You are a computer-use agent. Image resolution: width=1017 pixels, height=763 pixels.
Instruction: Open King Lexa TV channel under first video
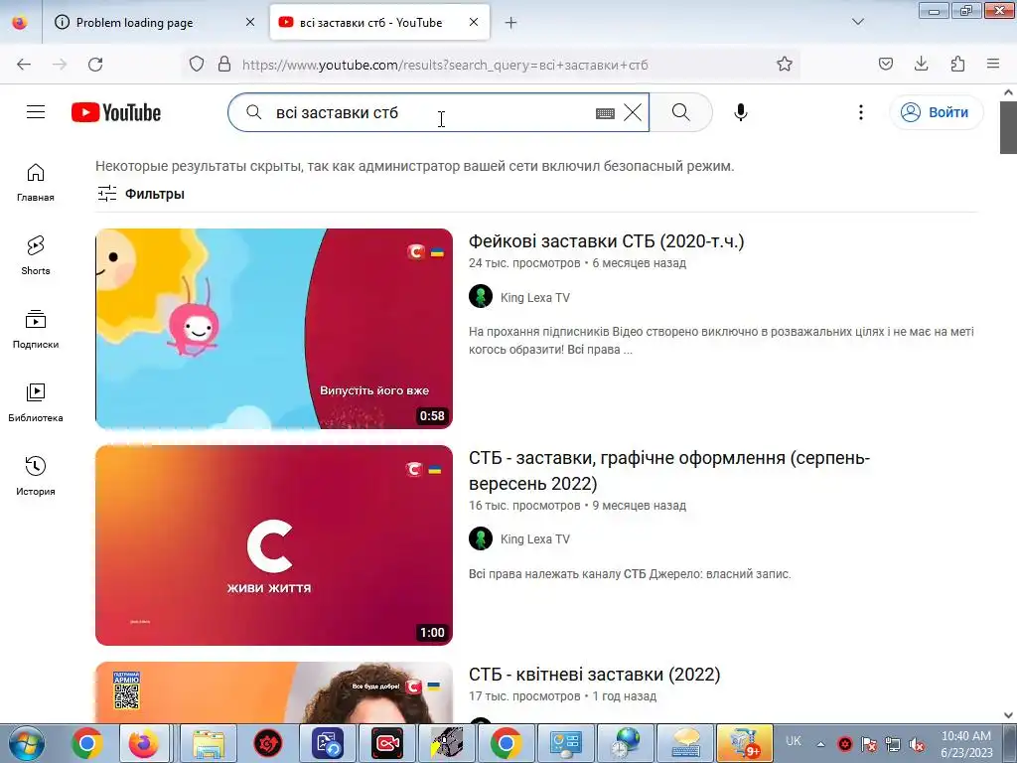coord(535,297)
